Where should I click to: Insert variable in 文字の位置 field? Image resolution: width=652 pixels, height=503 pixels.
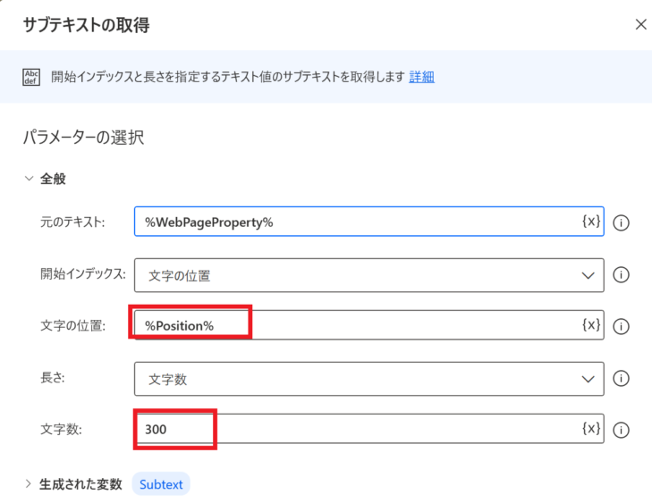(x=591, y=324)
